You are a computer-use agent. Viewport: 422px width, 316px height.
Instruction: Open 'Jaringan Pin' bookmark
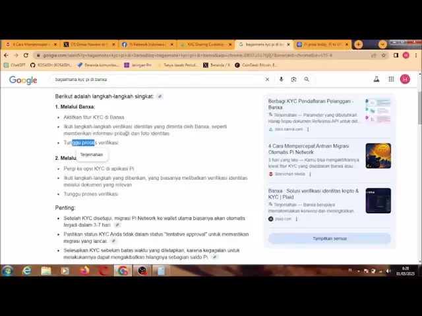click(x=138, y=65)
